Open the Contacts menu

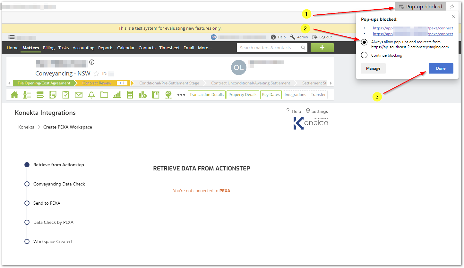(147, 48)
